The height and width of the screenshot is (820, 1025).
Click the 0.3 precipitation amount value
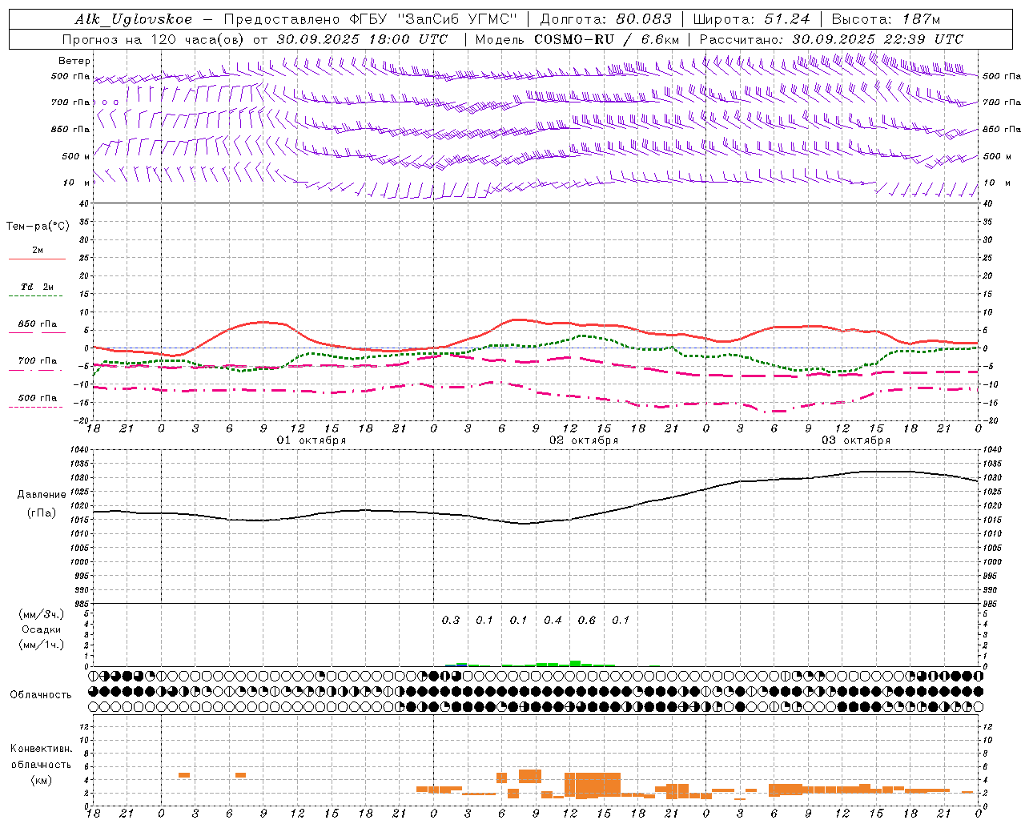pos(451,620)
